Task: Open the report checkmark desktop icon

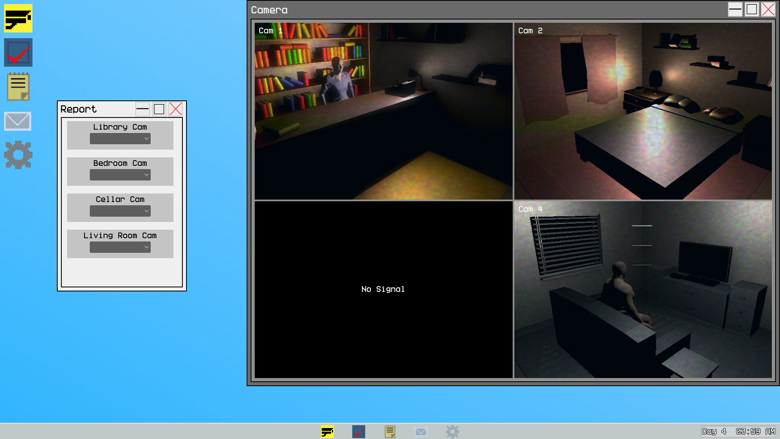Action: pyautogui.click(x=18, y=52)
